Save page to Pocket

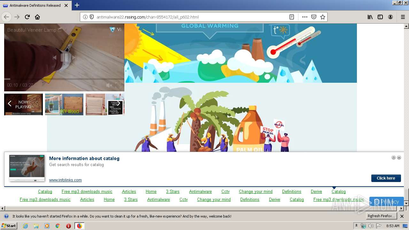coord(314,17)
